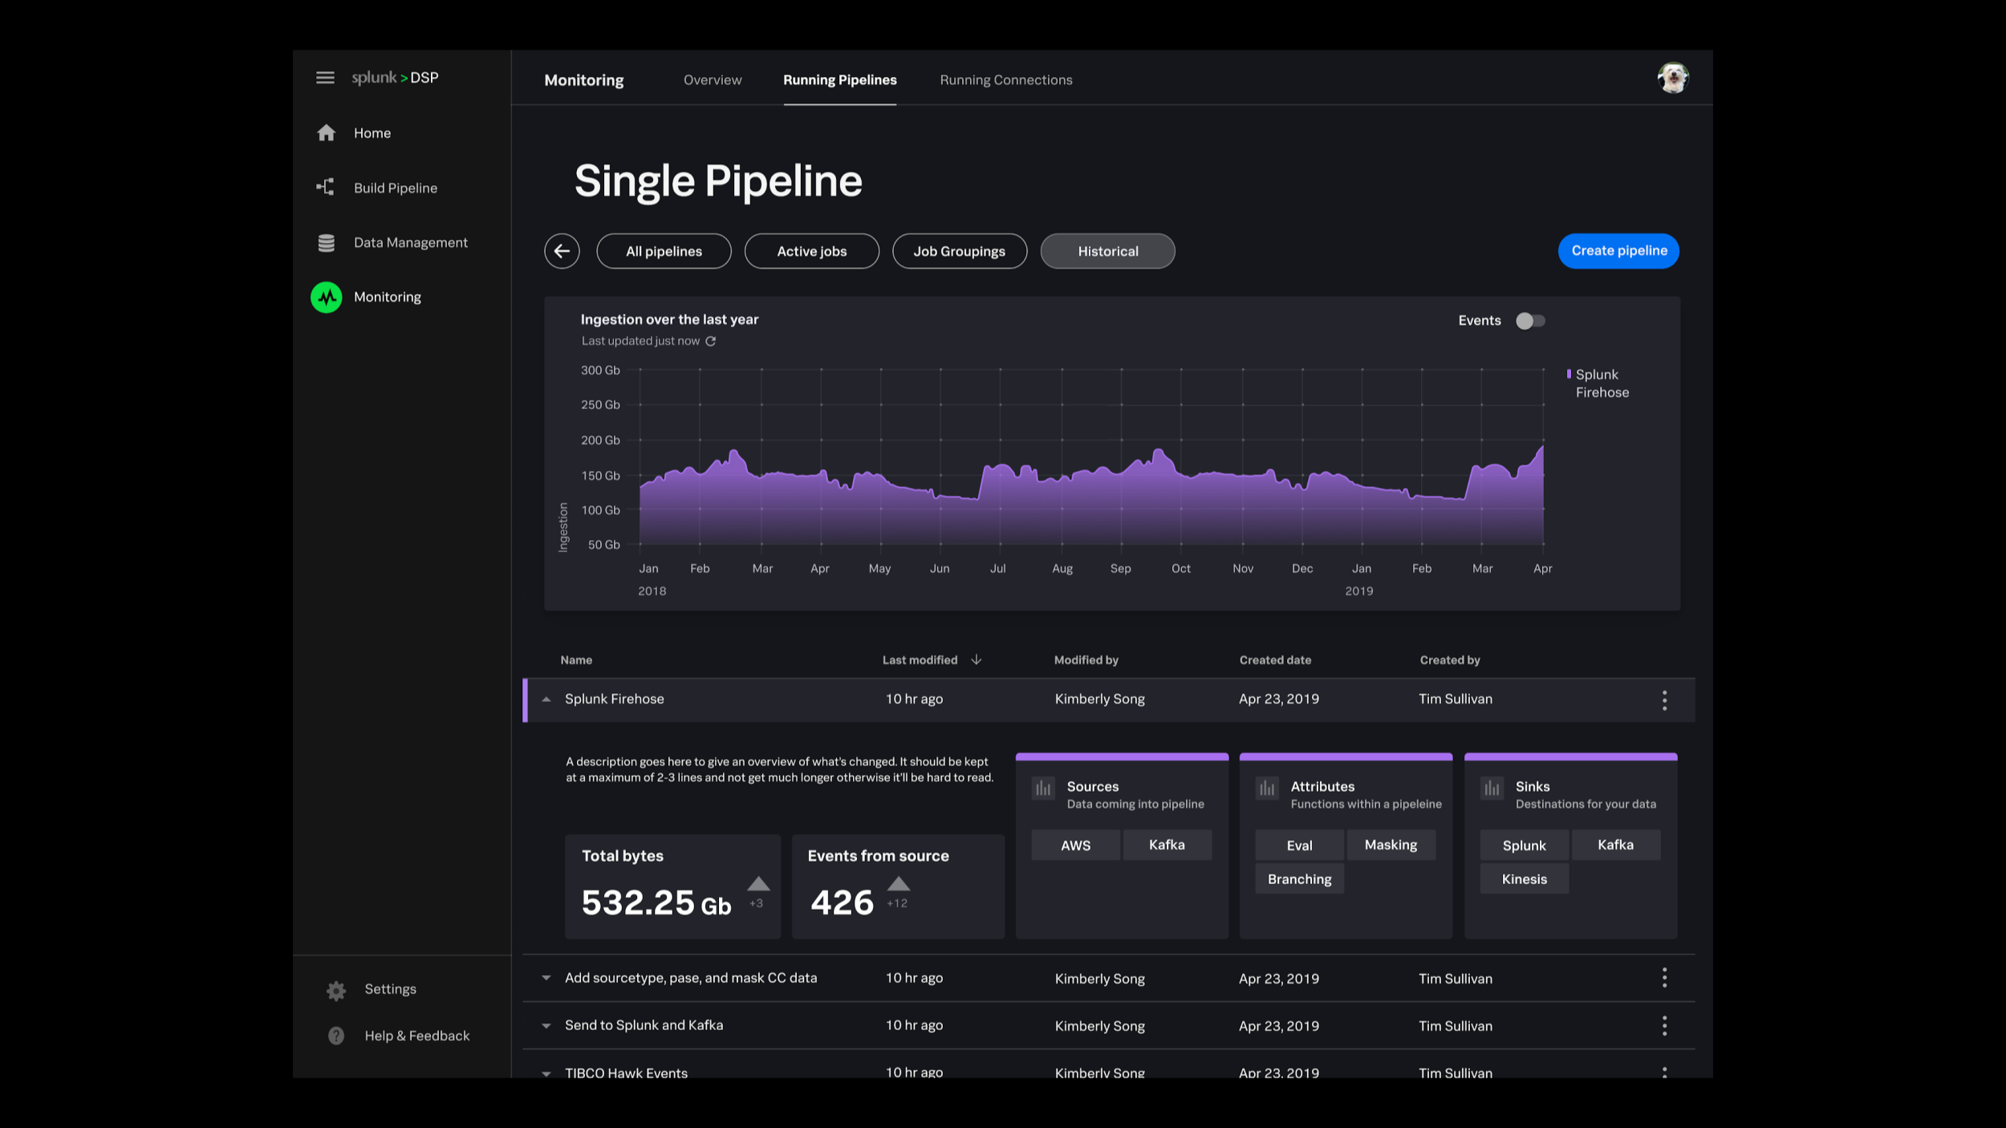Sort by Last modified column arrow

[977, 659]
